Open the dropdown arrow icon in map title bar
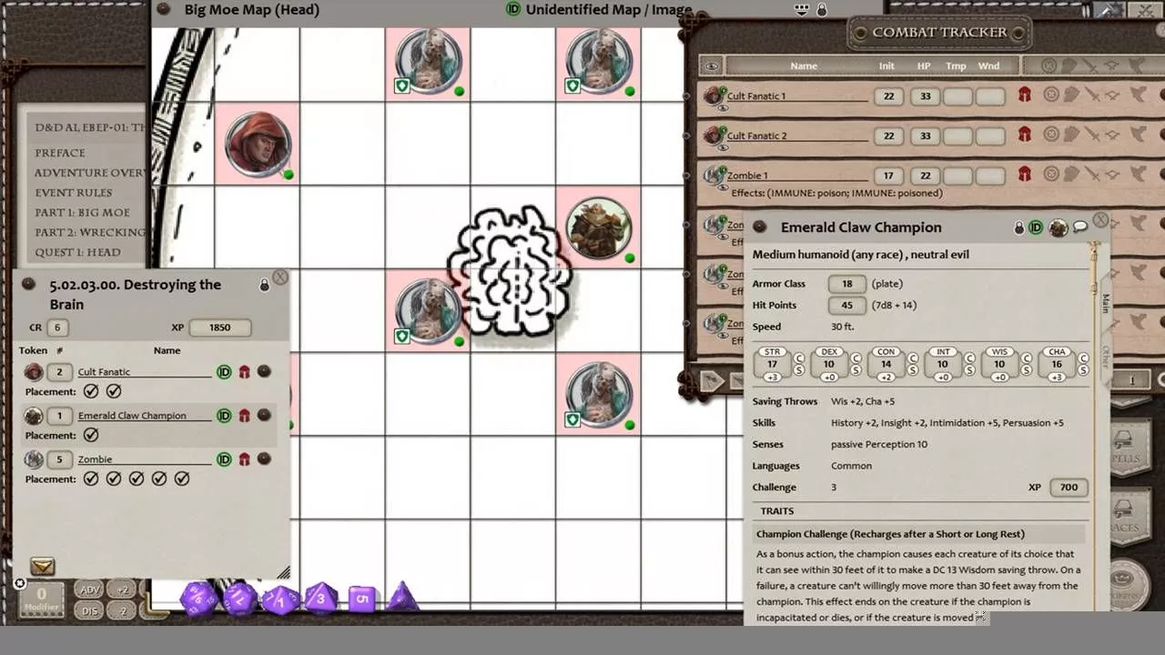 [802, 10]
